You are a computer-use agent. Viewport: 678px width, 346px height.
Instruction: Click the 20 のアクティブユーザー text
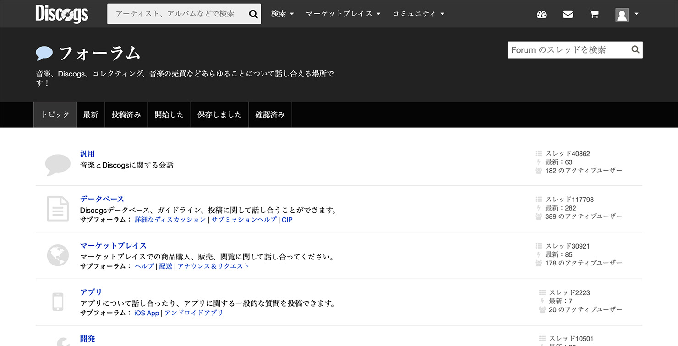click(x=585, y=310)
